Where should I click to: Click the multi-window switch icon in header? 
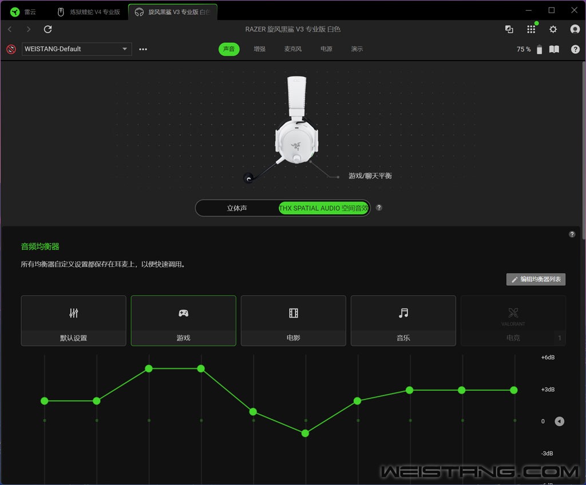509,29
